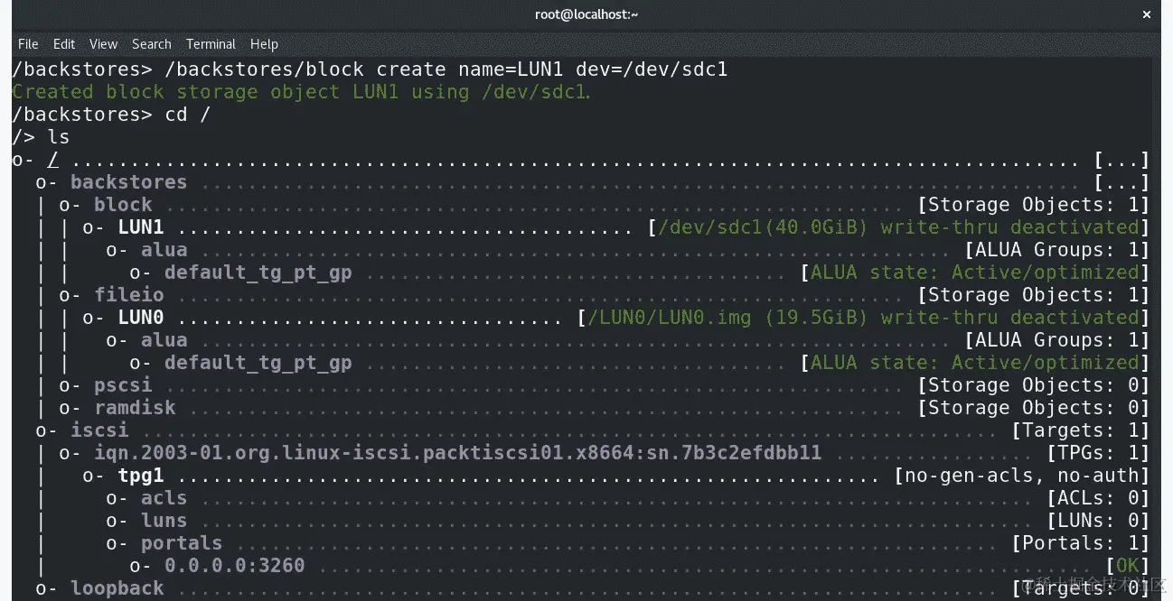Screen dimensions: 1173x601
Task: Click the '0.0.0.0:3260' portal entry
Action: [235, 566]
